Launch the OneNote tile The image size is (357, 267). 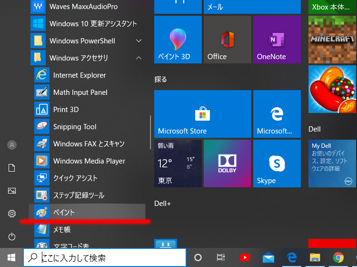(277, 40)
